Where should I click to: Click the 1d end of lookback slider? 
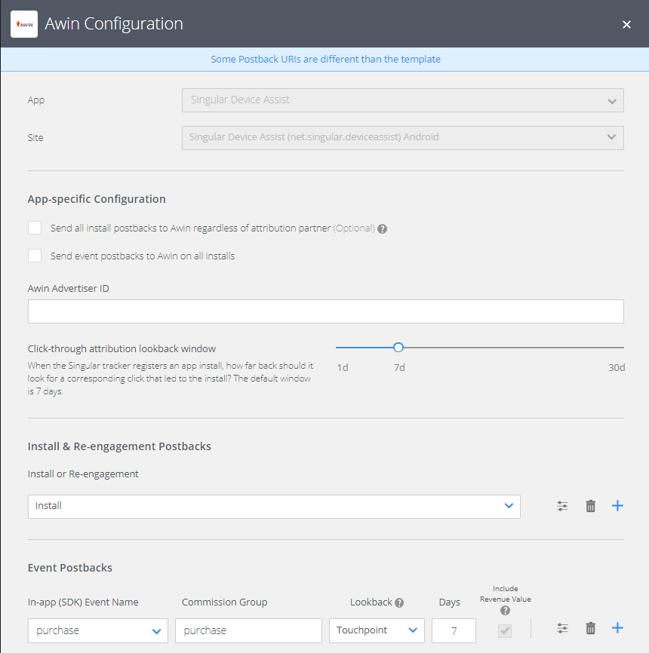point(337,348)
